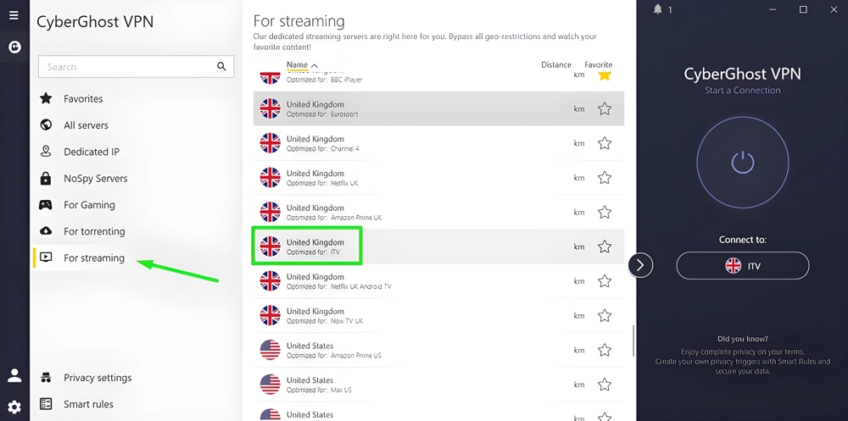848x421 pixels.
Task: Click the server list scrollbar thumb
Action: click(633, 340)
